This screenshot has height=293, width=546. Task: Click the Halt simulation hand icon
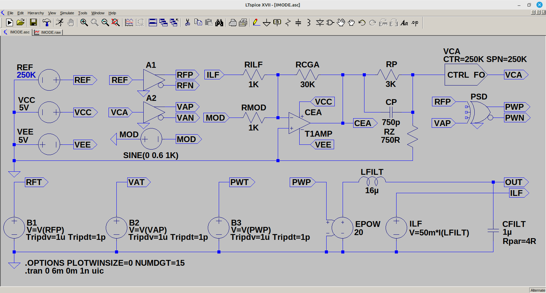[71, 22]
